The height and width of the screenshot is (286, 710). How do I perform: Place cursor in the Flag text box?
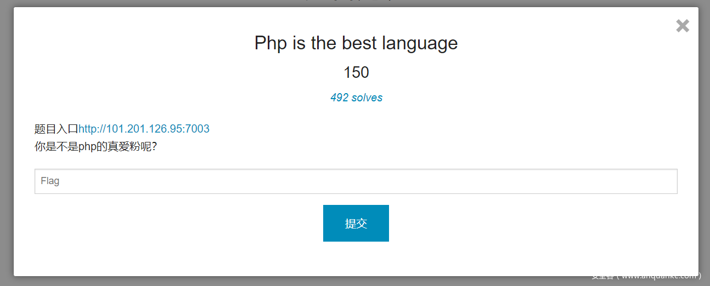pyautogui.click(x=356, y=181)
